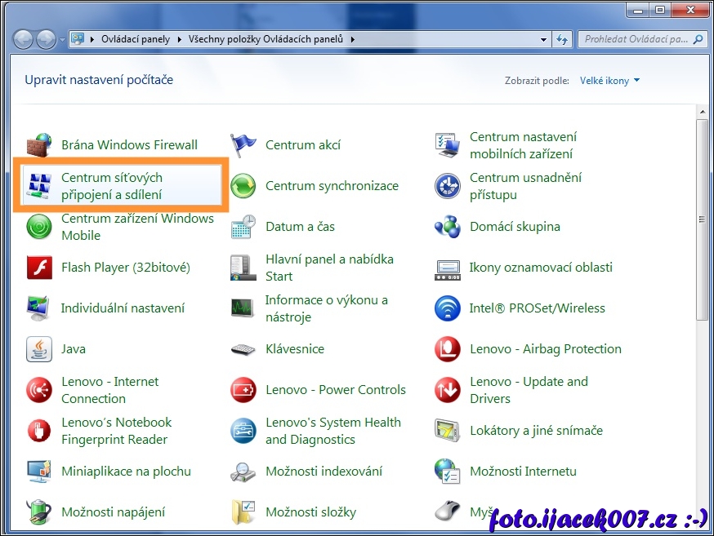The width and height of the screenshot is (714, 536).
Task: Select the Domácí skupina icon
Action: point(447,227)
